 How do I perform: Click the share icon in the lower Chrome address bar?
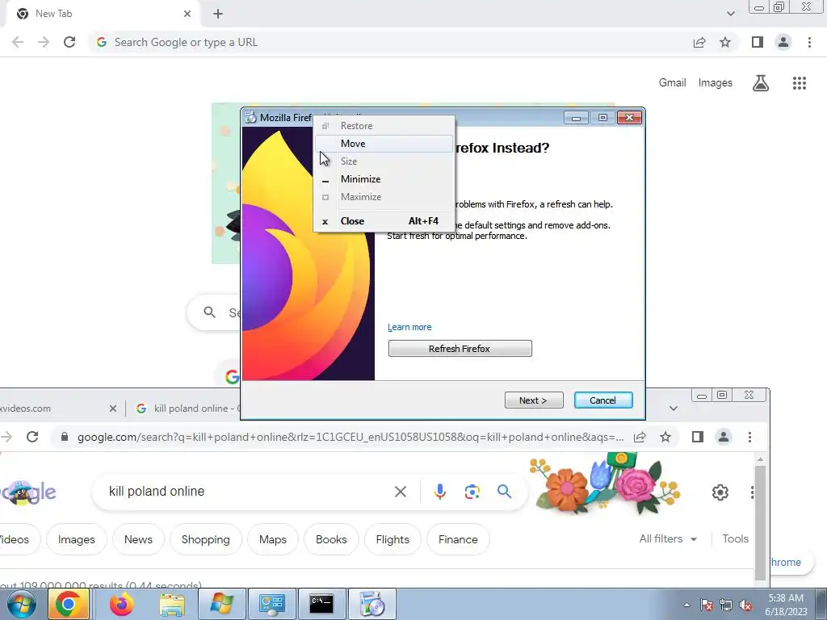pos(640,437)
